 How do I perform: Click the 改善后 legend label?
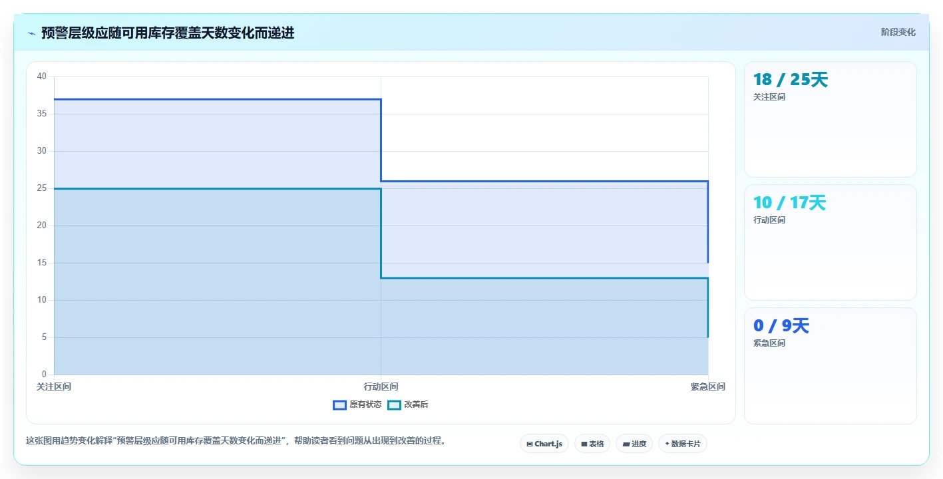416,404
